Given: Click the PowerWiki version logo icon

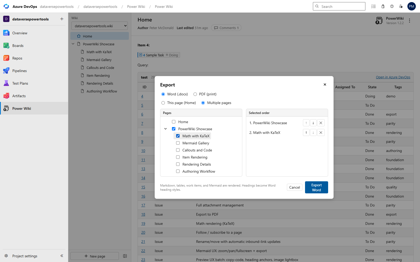Looking at the screenshot, I should pyautogui.click(x=379, y=20).
